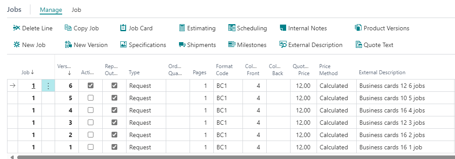Toggle the Rep Out checkbox for version 5

point(115,98)
